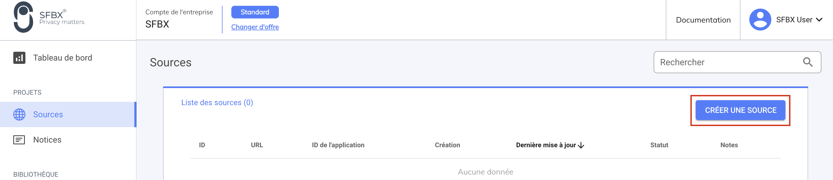Click the SFBX User avatar icon
Image resolution: width=833 pixels, height=180 pixels.
pyautogui.click(x=760, y=20)
